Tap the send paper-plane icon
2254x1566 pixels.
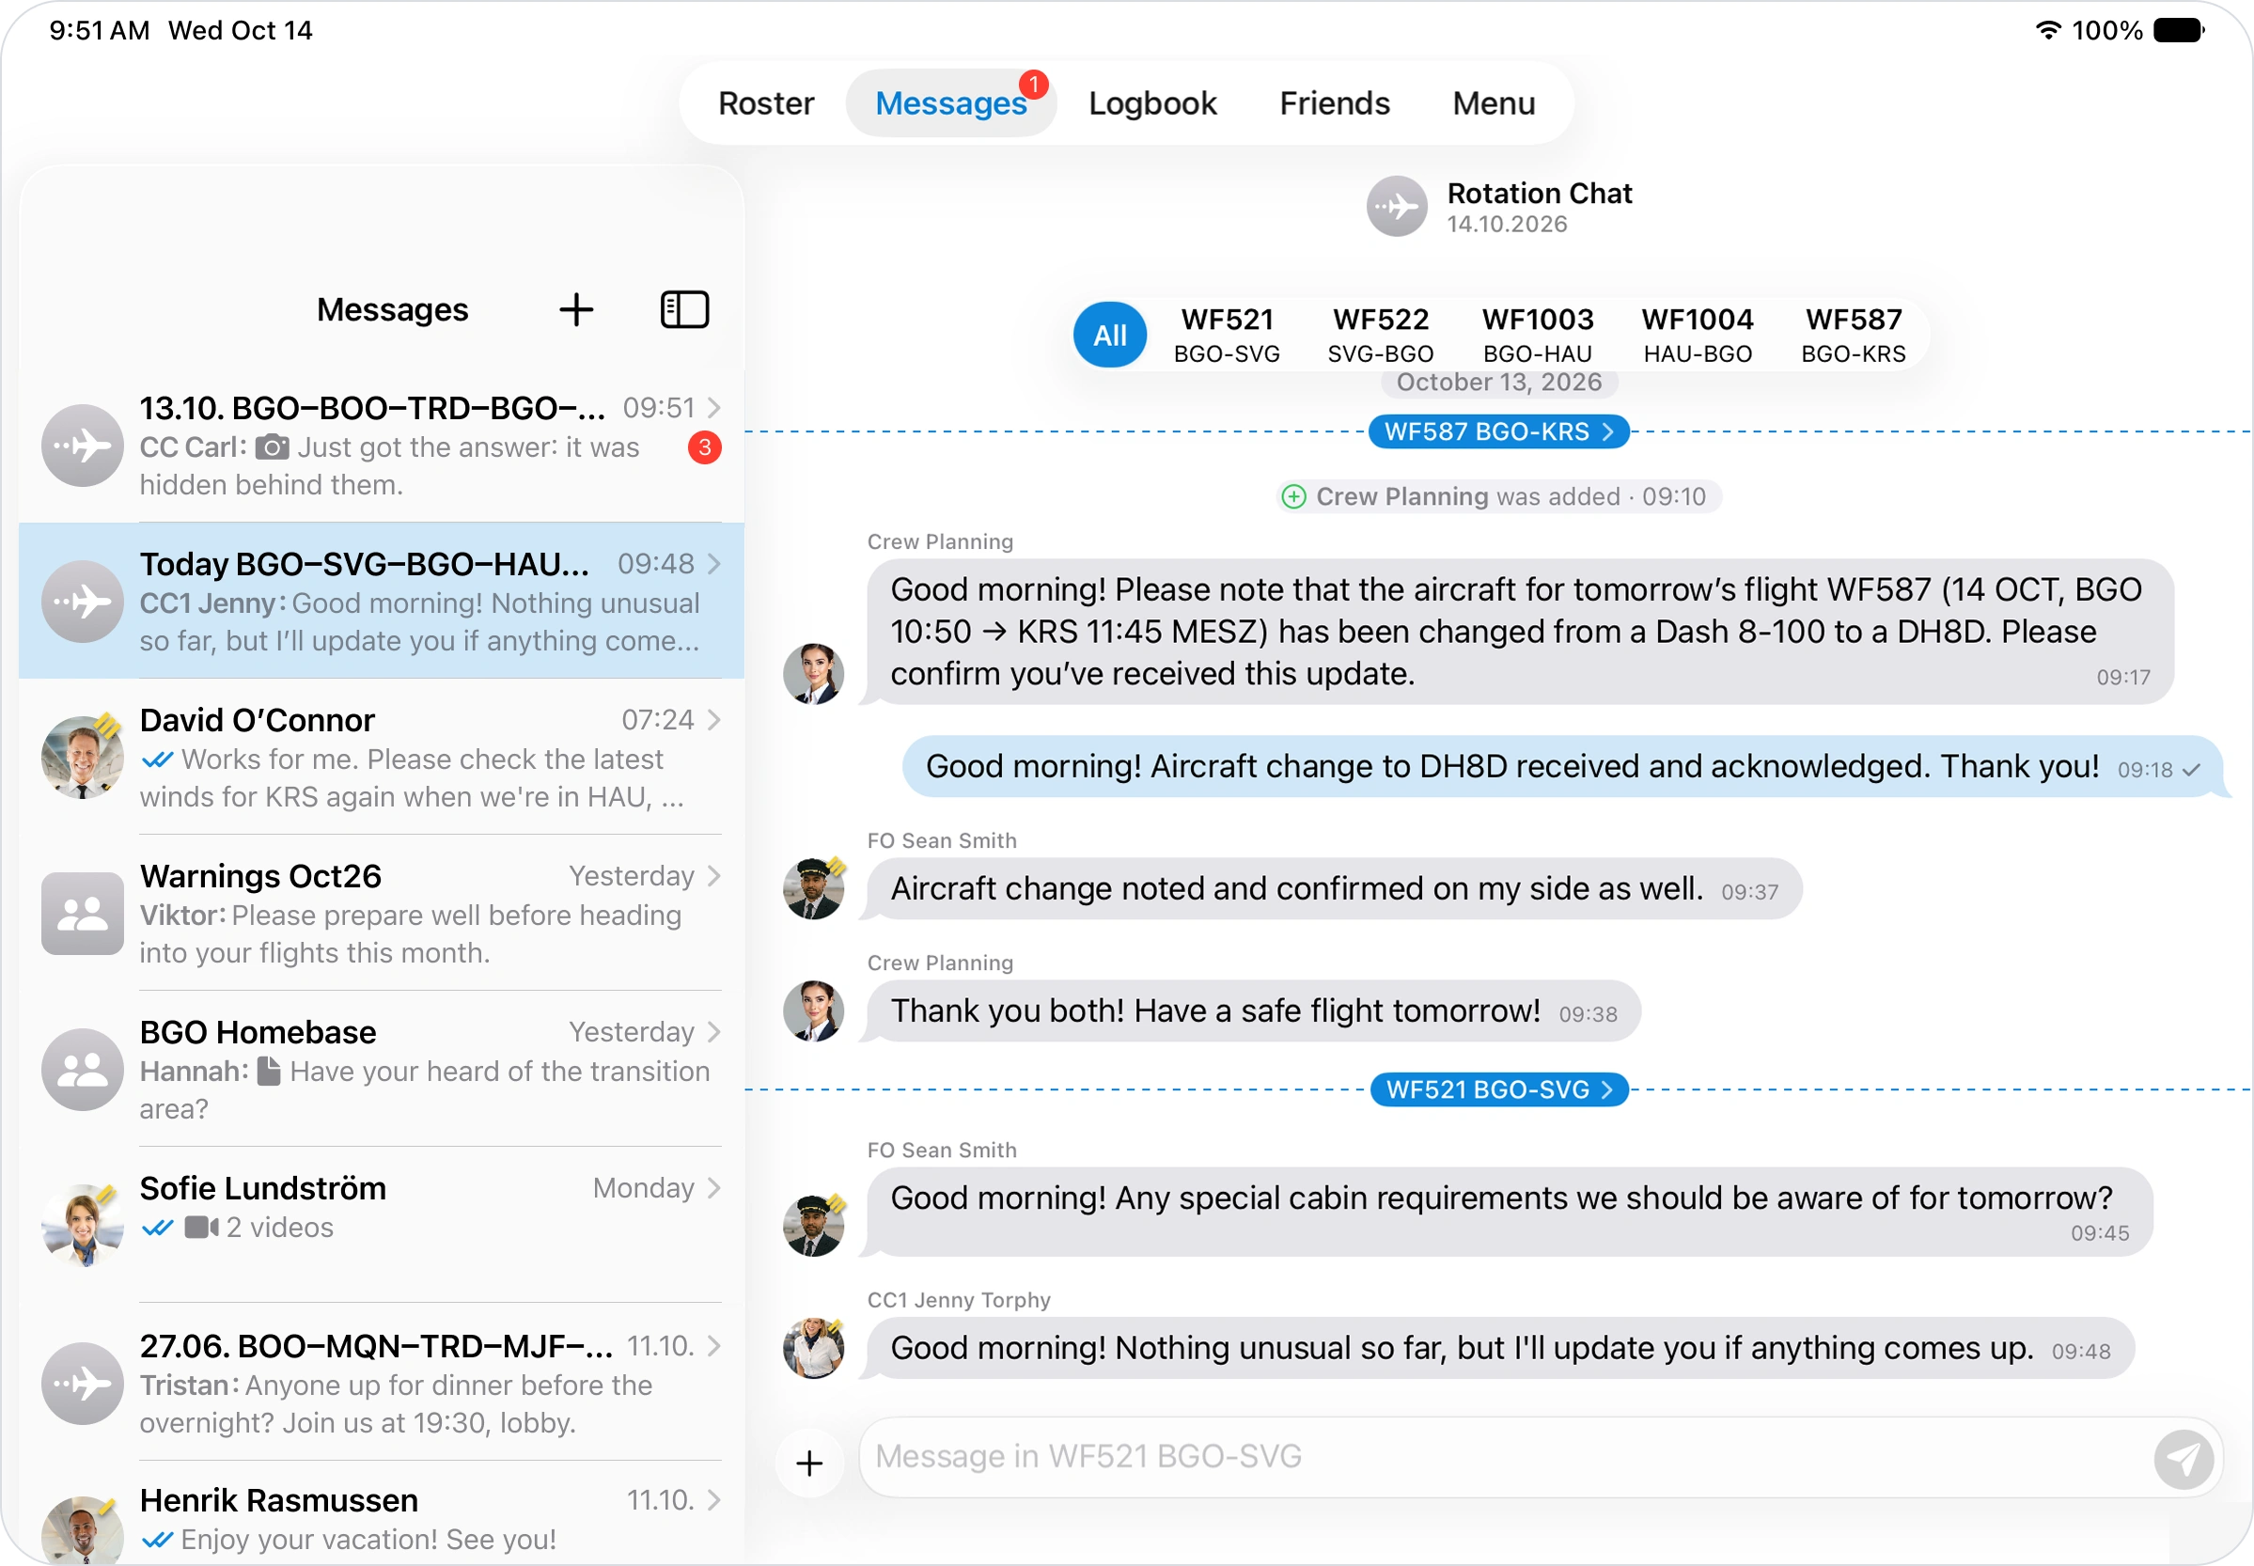[x=2184, y=1458]
